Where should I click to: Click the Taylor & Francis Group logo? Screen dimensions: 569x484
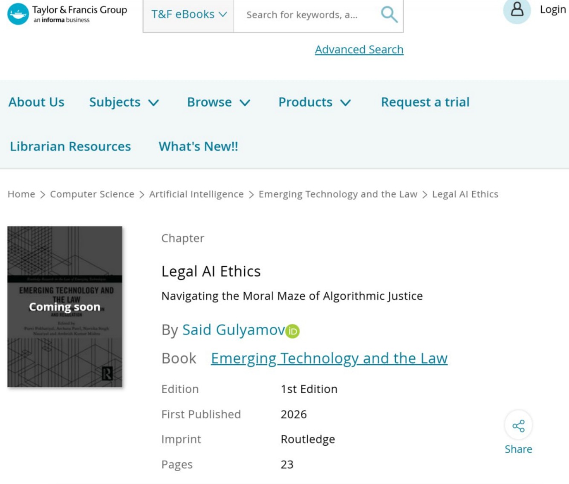pyautogui.click(x=67, y=14)
